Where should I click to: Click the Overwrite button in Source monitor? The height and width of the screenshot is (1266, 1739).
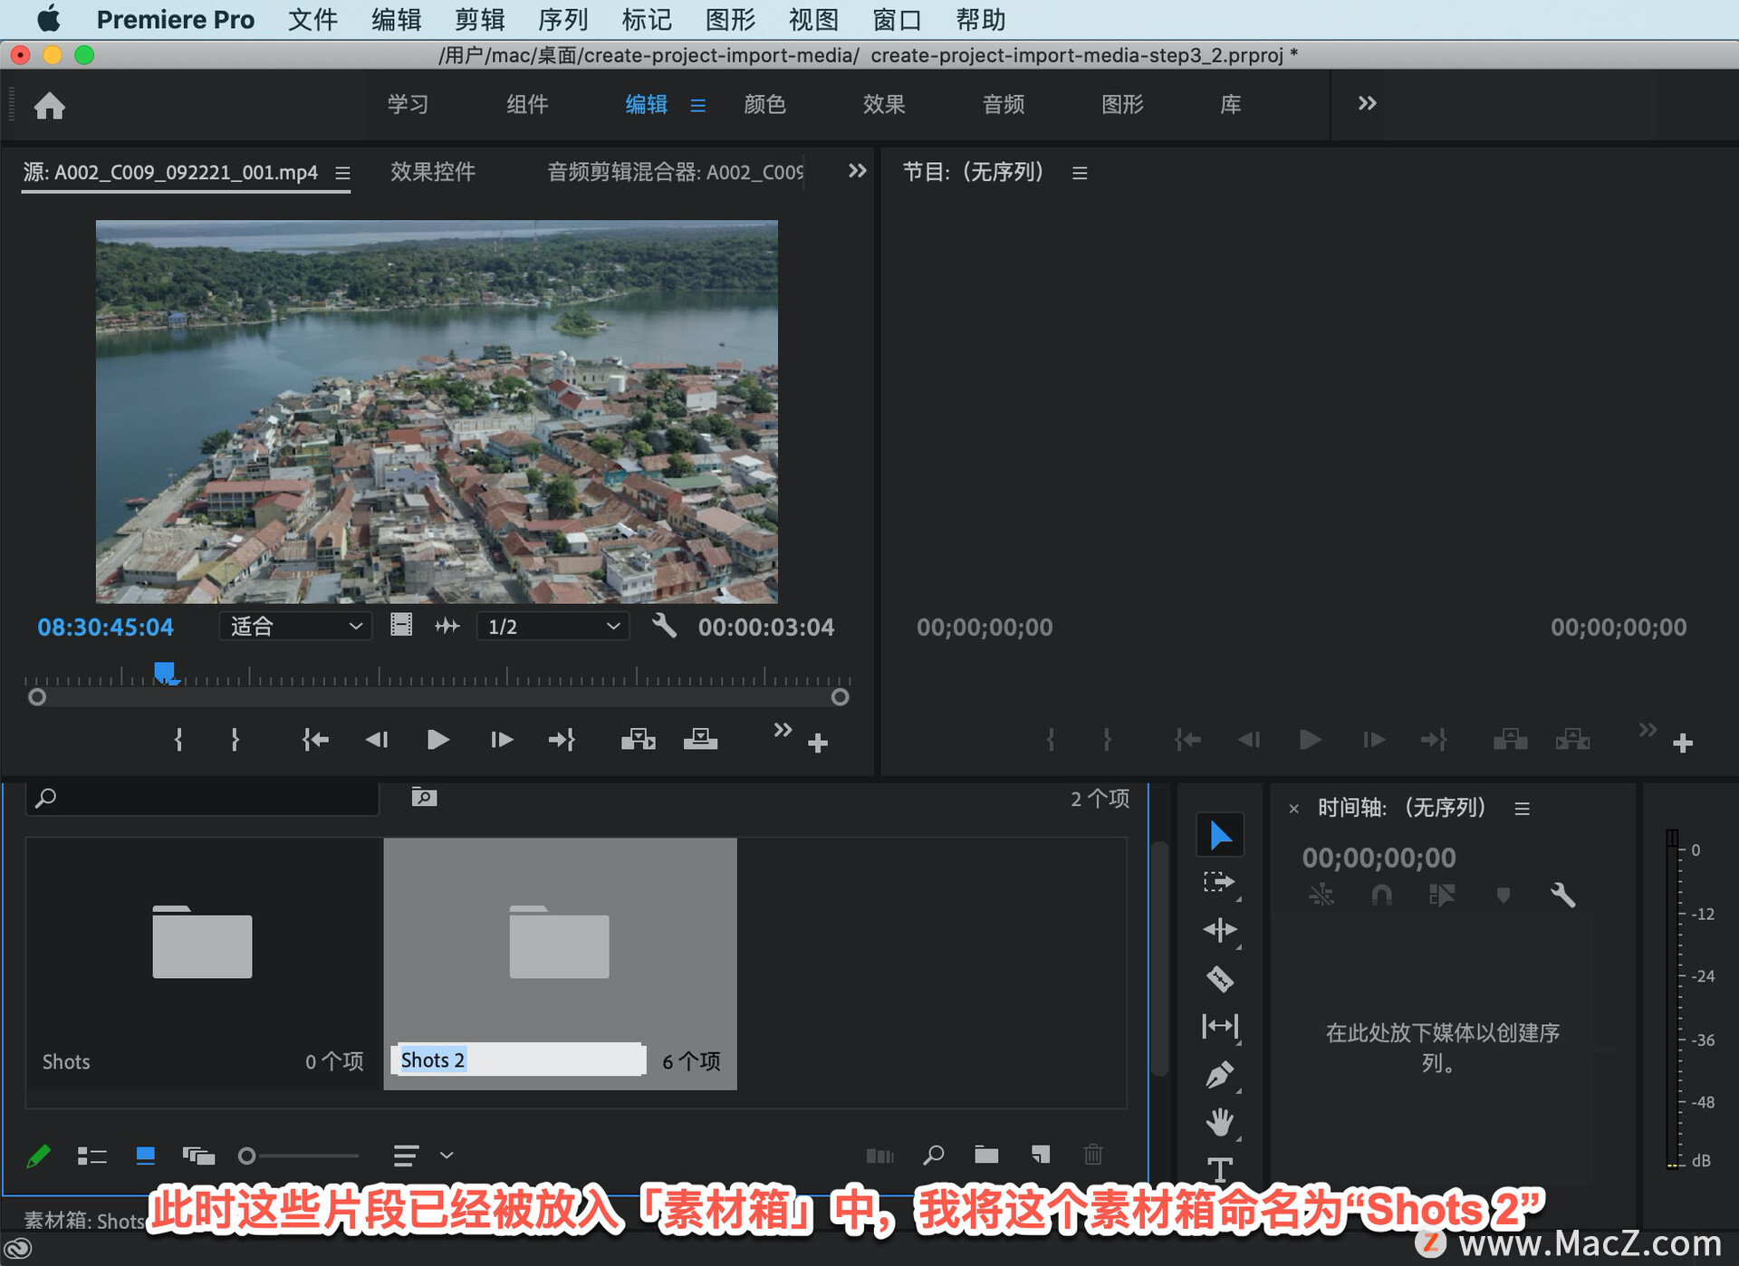coord(700,740)
